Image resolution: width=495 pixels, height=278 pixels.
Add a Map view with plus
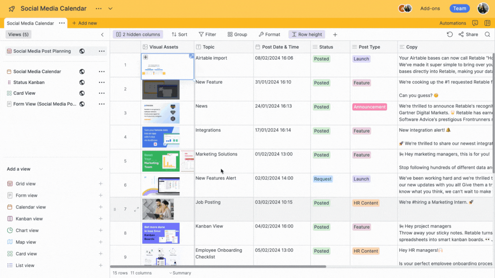tap(101, 242)
